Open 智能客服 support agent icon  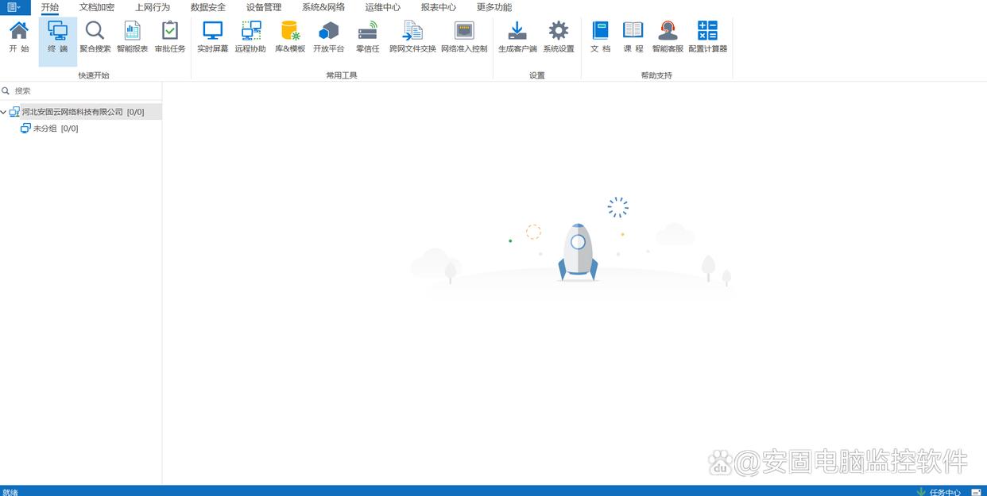click(x=668, y=37)
